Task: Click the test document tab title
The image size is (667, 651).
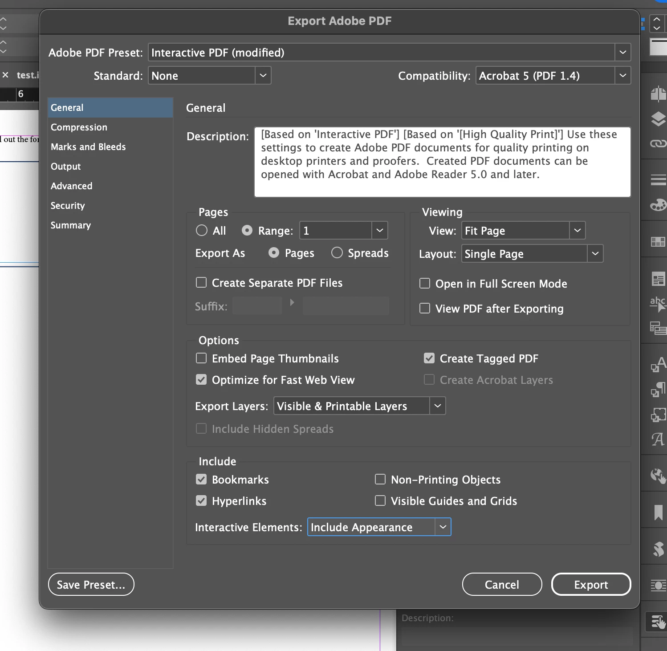Action: [28, 75]
